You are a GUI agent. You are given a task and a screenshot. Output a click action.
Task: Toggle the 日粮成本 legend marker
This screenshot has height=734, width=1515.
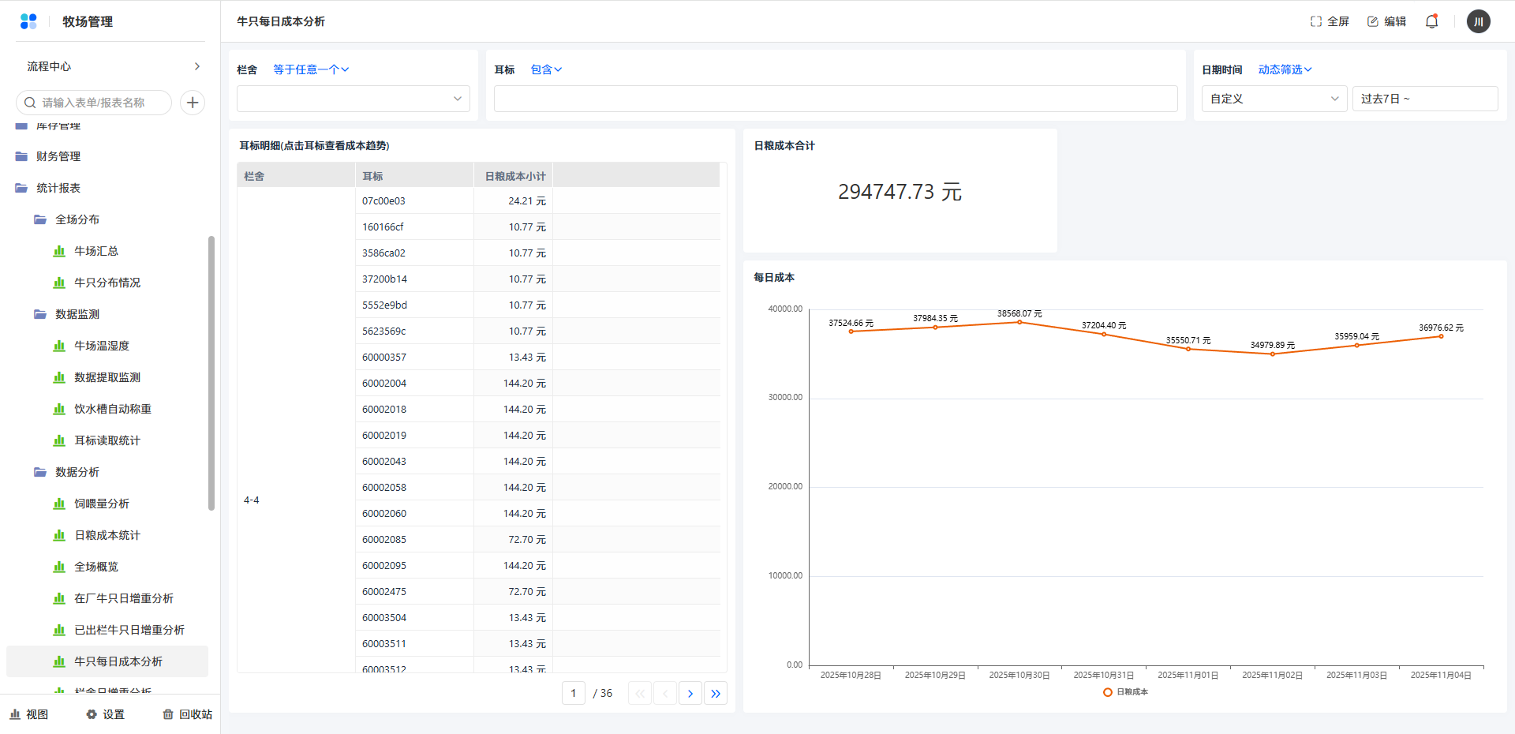pos(1108,692)
